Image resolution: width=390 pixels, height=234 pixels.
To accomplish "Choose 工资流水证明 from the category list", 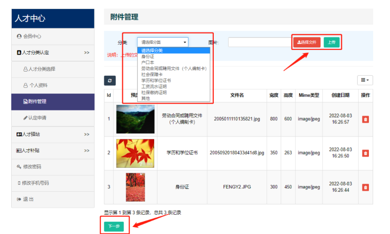I will (x=173, y=87).
